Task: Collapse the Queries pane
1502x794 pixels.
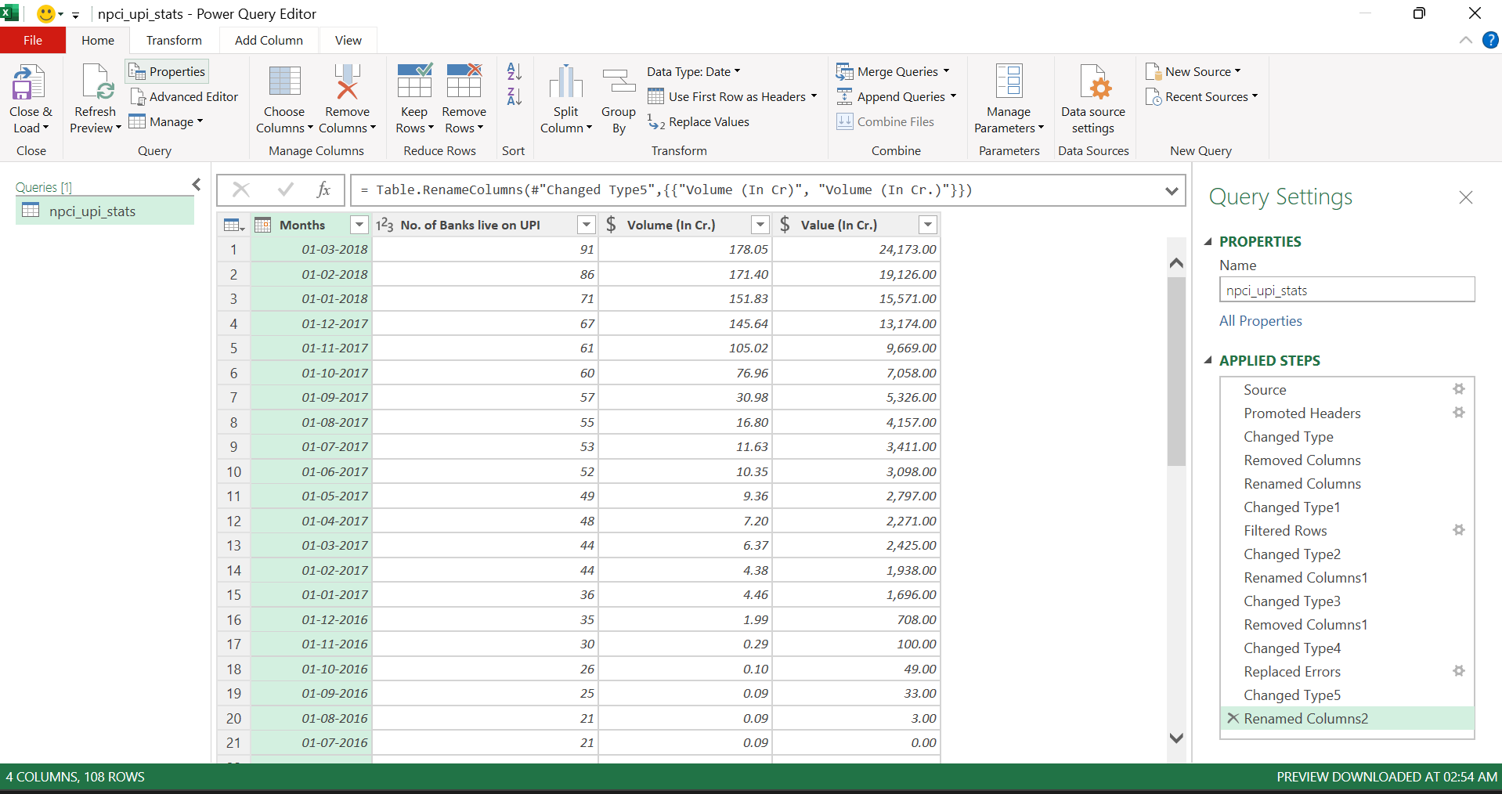Action: [197, 185]
